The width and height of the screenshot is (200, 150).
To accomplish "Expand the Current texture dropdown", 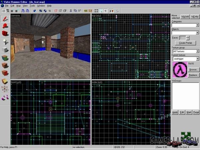I will click(197, 59).
